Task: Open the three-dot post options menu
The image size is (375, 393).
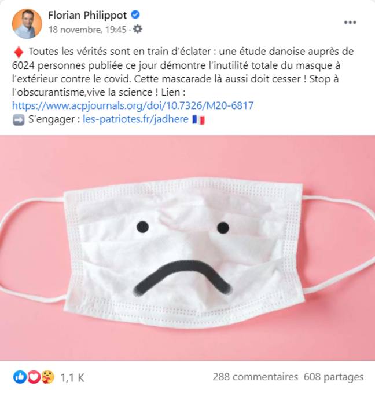Action: tap(350, 23)
